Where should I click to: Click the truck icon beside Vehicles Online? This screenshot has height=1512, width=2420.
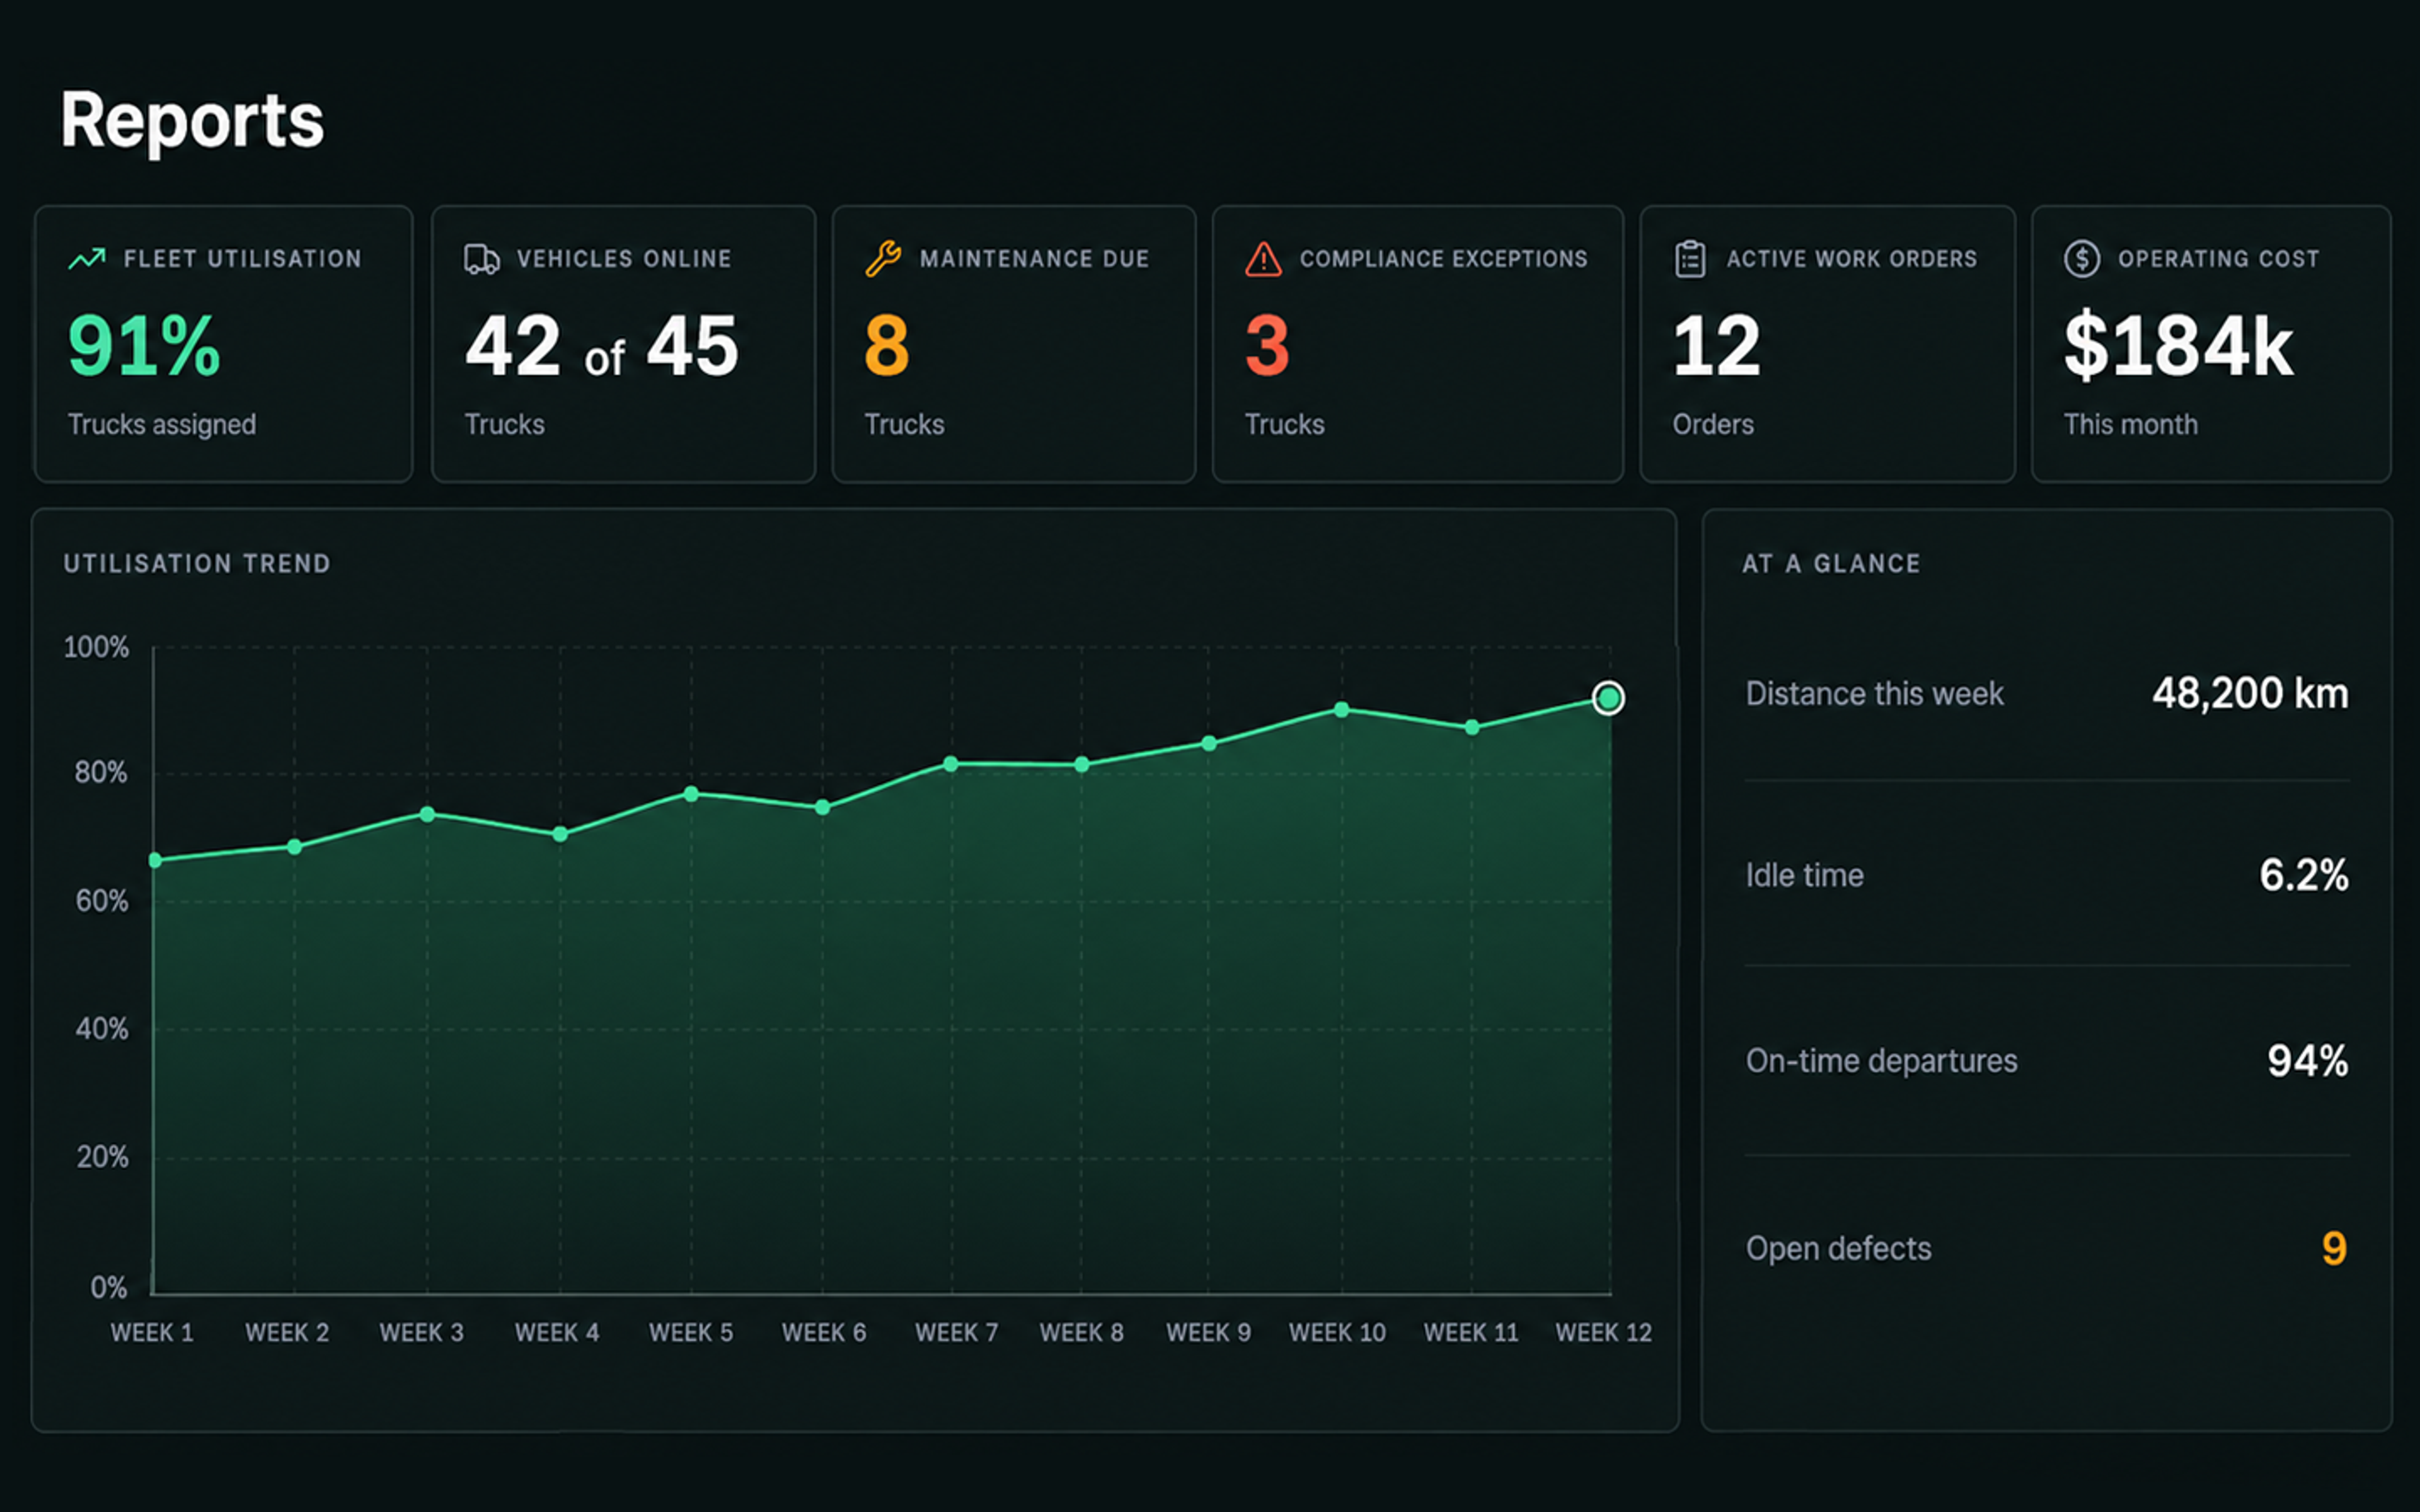coord(482,259)
